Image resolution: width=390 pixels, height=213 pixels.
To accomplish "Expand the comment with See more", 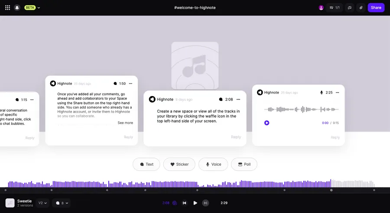I will pyautogui.click(x=125, y=123).
